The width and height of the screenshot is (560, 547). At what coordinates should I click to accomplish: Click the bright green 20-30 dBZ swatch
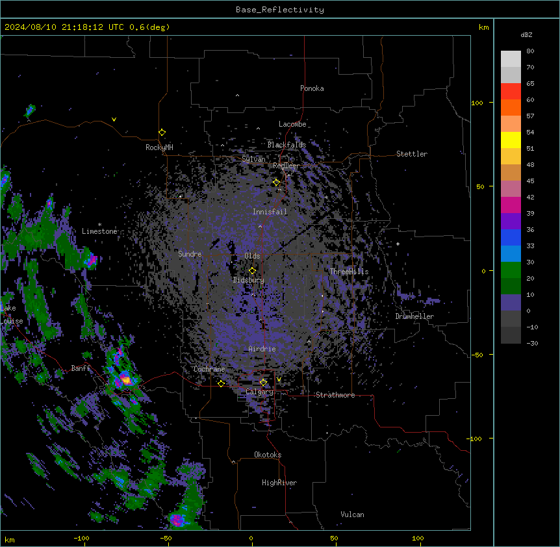click(511, 270)
